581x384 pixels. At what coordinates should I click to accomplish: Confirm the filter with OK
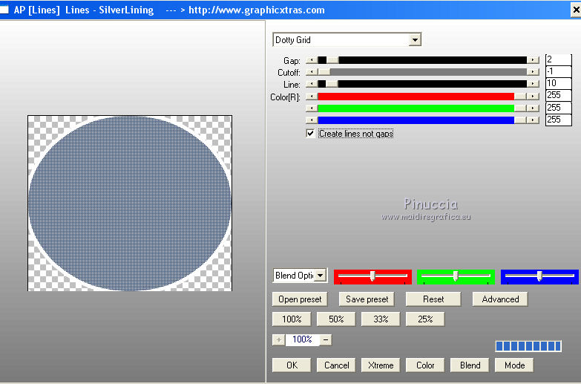[292, 365]
